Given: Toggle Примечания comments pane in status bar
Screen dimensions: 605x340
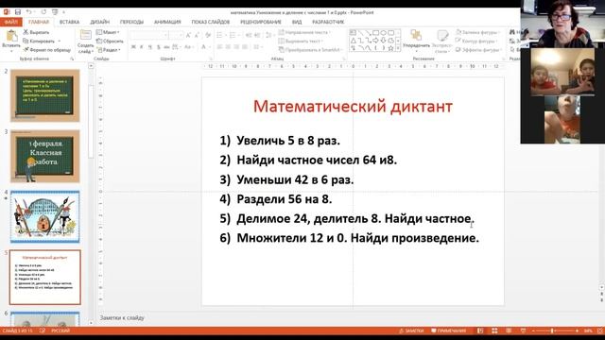Looking at the screenshot, I should click(x=448, y=331).
